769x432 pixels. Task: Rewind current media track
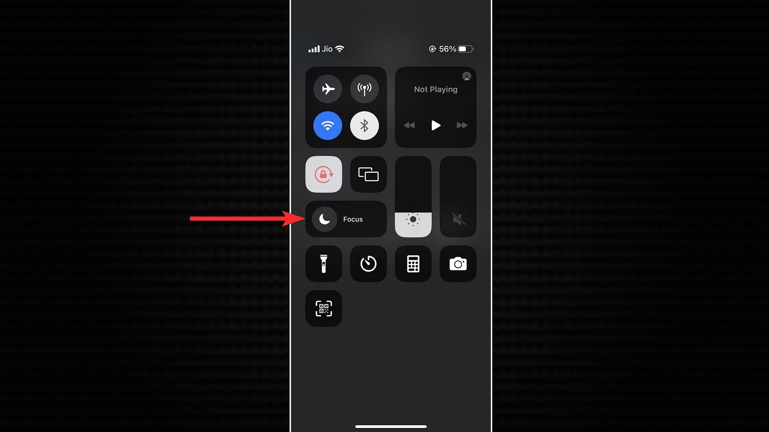[410, 125]
